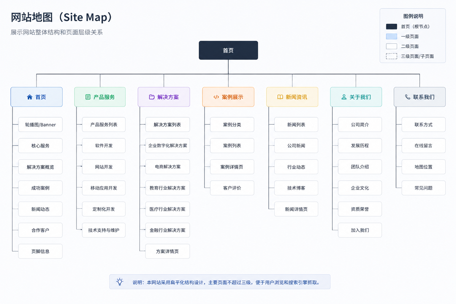Open the 新闻资讯 category node
This screenshot has width=456, height=304.
click(292, 97)
